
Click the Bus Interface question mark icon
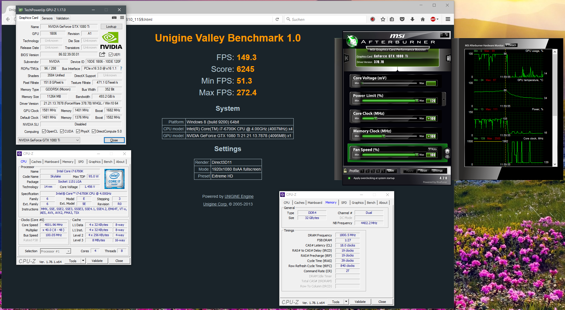(121, 68)
